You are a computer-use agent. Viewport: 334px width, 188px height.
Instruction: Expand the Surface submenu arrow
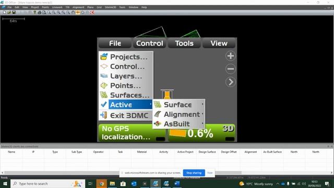point(202,104)
